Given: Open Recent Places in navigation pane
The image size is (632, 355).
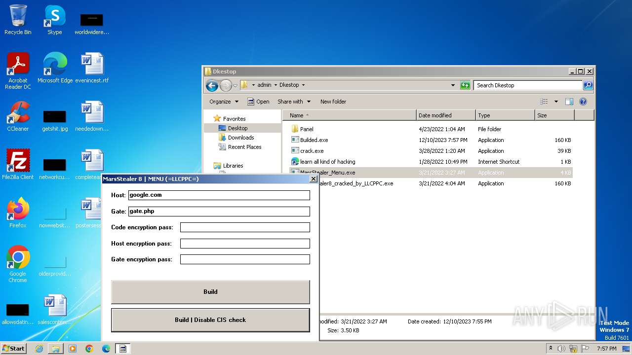Looking at the screenshot, I should click(x=244, y=147).
